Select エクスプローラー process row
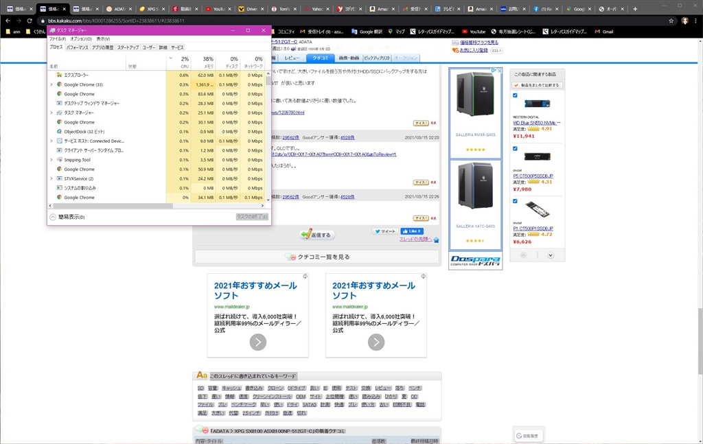The image size is (703, 444). click(157, 75)
